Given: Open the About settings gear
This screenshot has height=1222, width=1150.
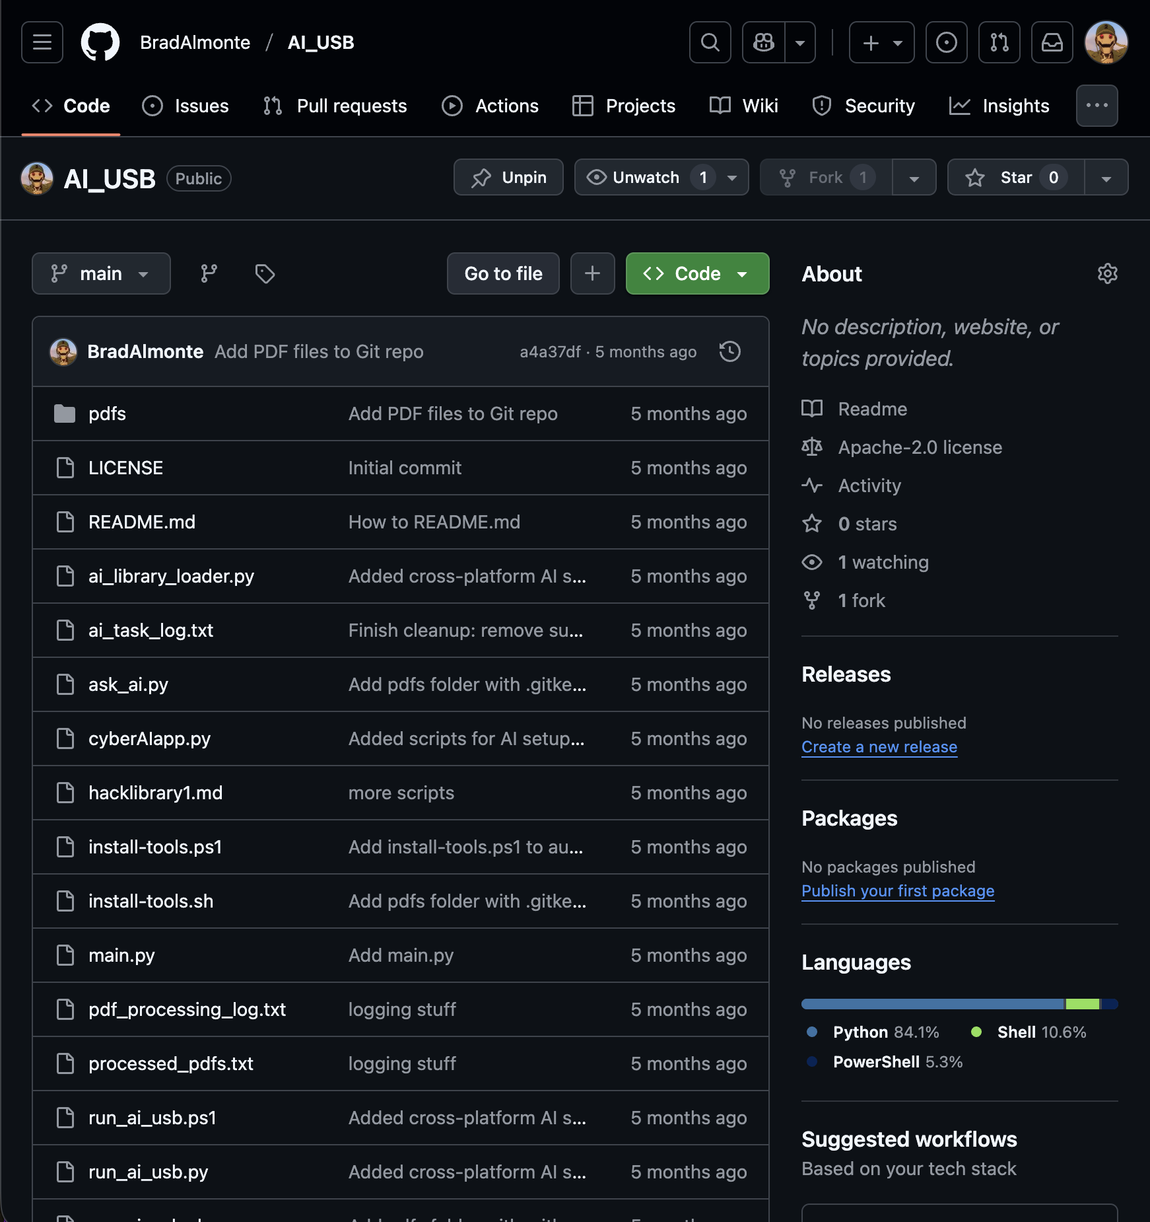Looking at the screenshot, I should coord(1107,273).
